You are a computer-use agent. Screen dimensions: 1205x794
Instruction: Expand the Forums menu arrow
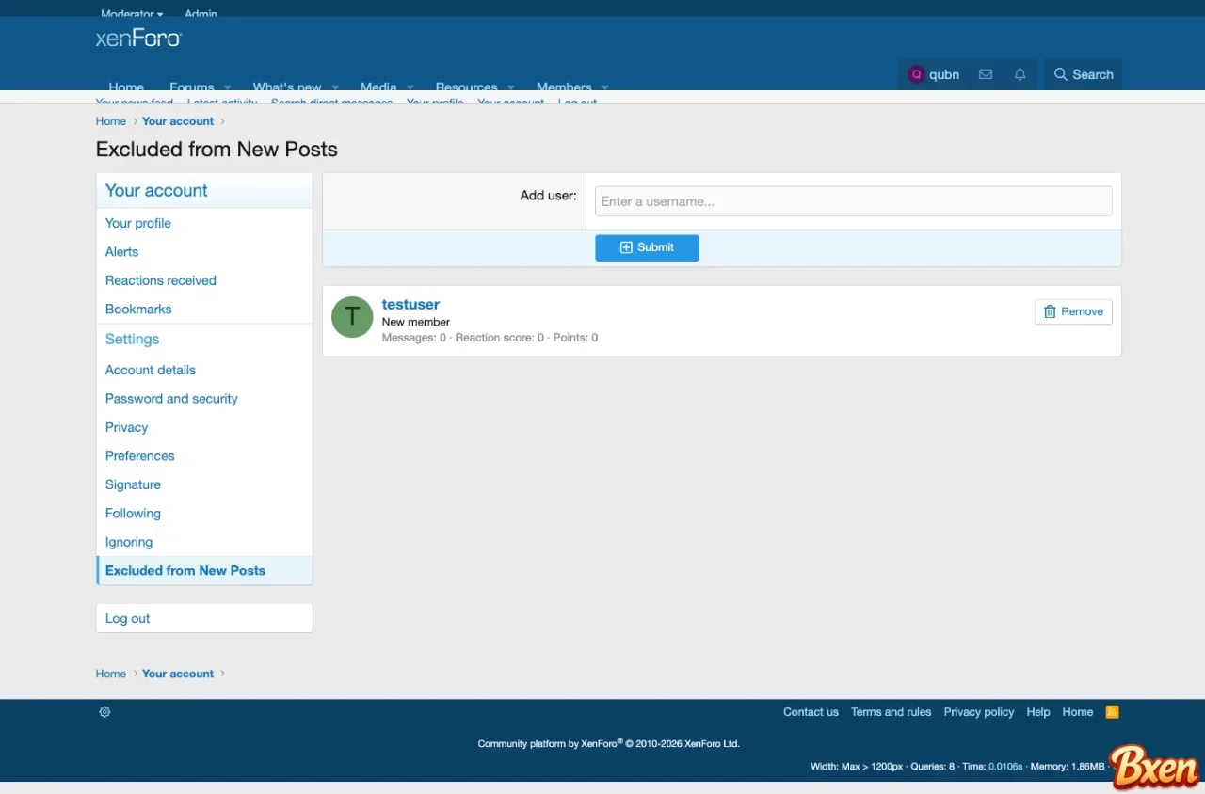(228, 87)
